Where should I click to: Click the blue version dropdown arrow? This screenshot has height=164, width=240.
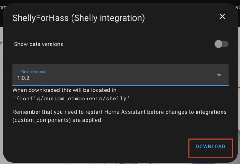[x=219, y=75]
